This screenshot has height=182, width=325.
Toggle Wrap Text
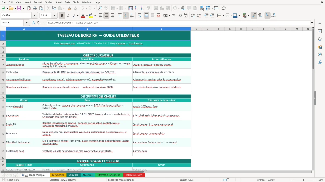coord(139,16)
